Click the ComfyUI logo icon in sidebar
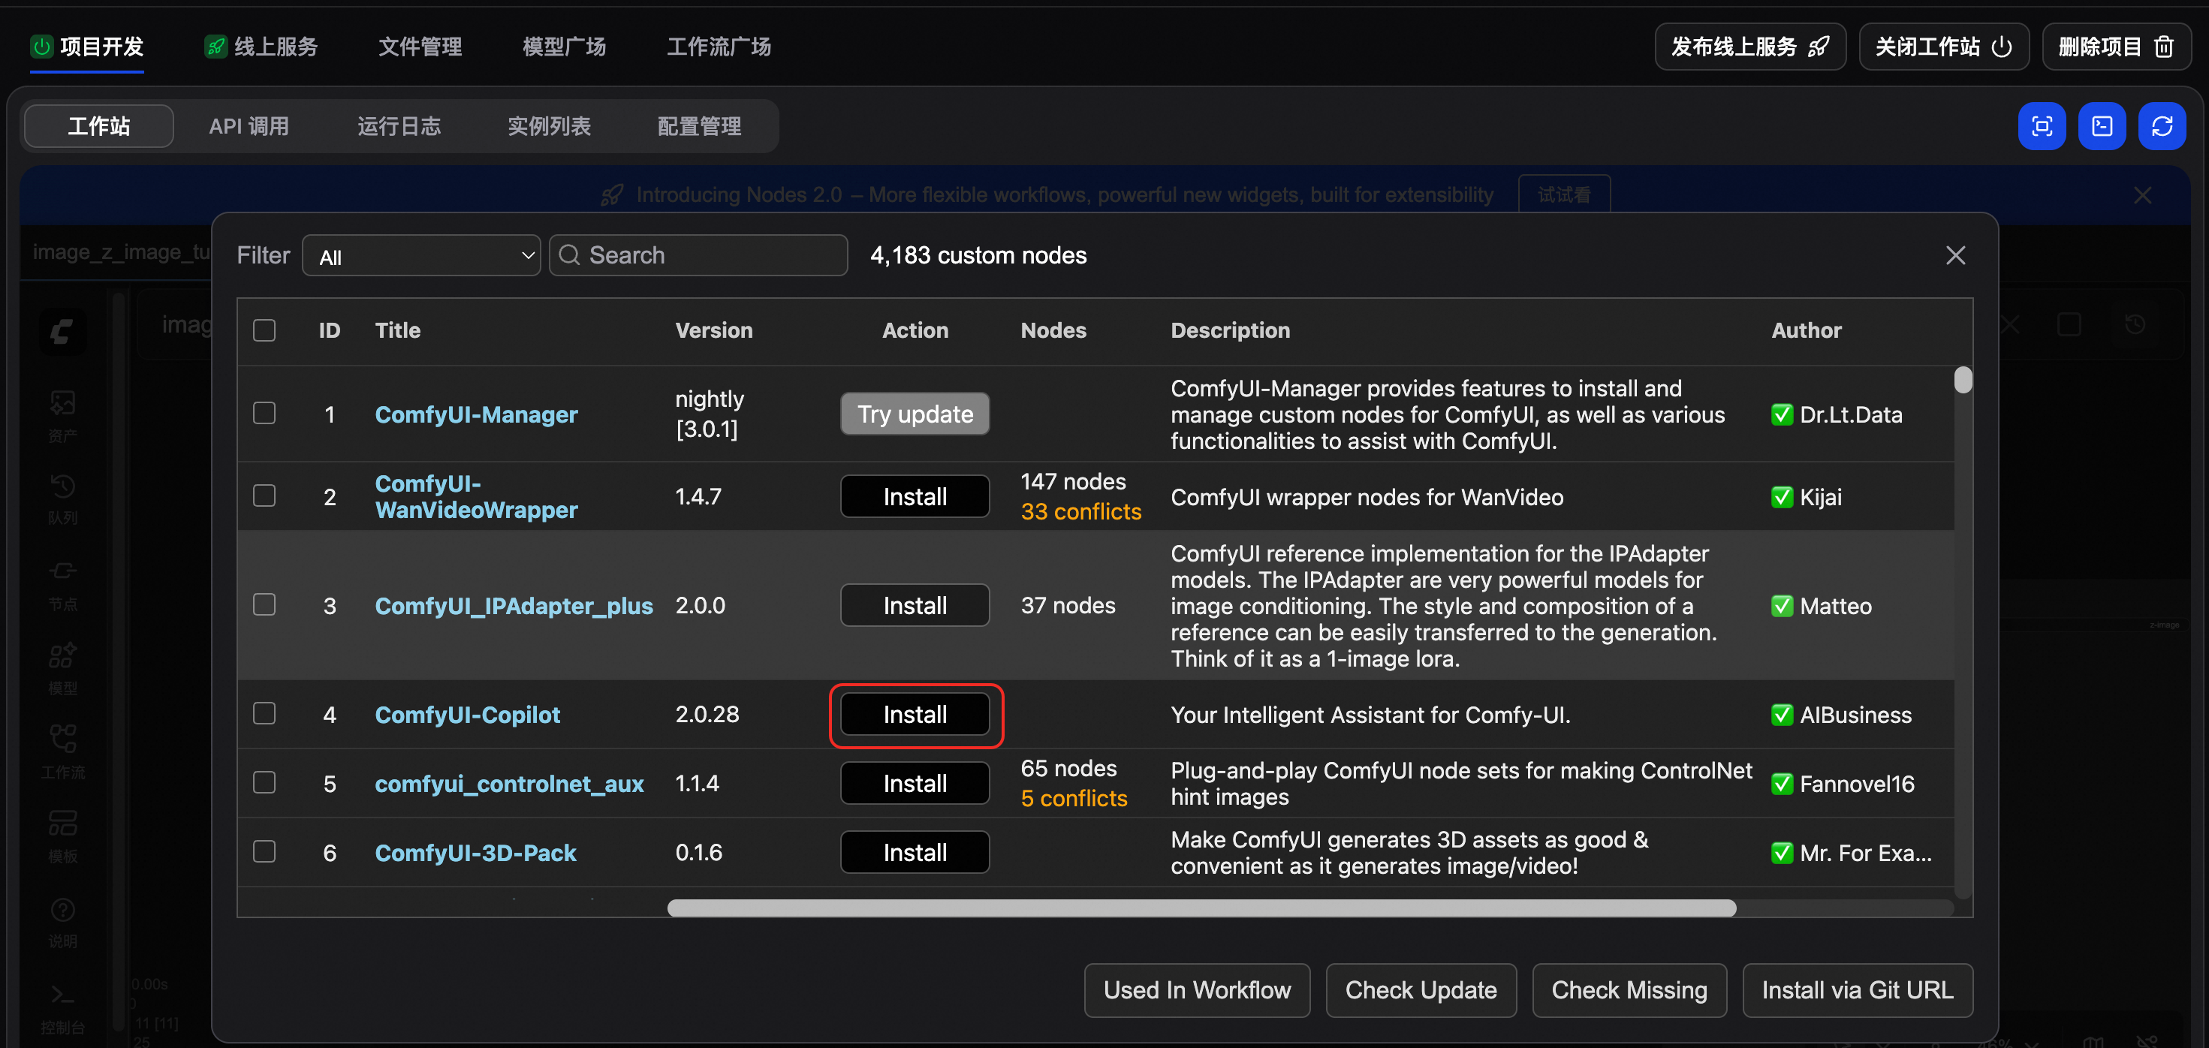 62,331
